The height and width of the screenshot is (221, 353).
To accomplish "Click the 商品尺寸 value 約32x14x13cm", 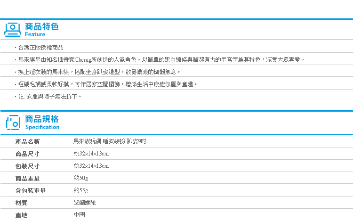I will [91, 154].
